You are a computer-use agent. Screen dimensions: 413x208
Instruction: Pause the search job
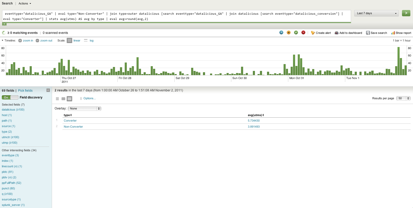coord(289,33)
